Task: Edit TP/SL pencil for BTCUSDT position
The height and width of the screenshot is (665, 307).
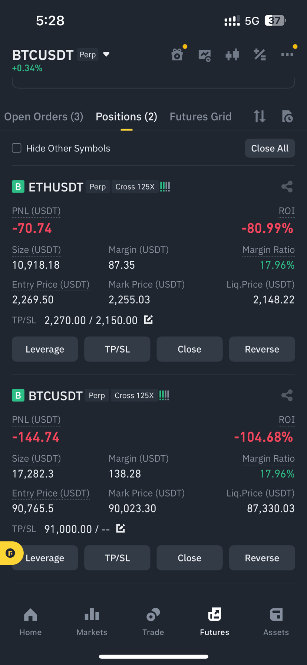Action: 121,528
